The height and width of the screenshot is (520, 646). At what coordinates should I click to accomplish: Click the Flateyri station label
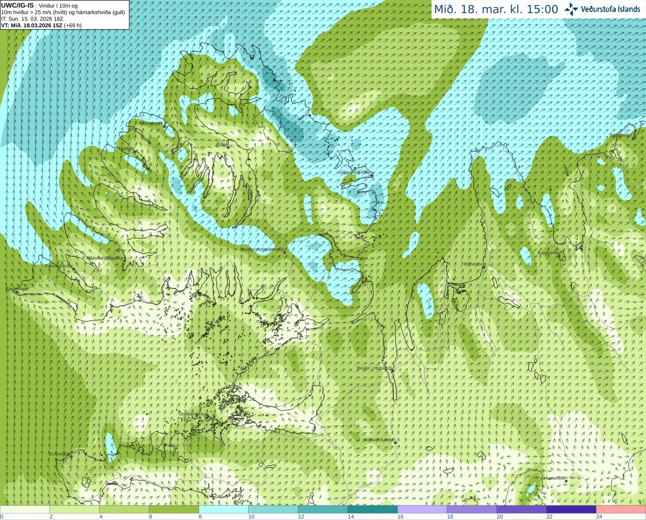(x=126, y=148)
